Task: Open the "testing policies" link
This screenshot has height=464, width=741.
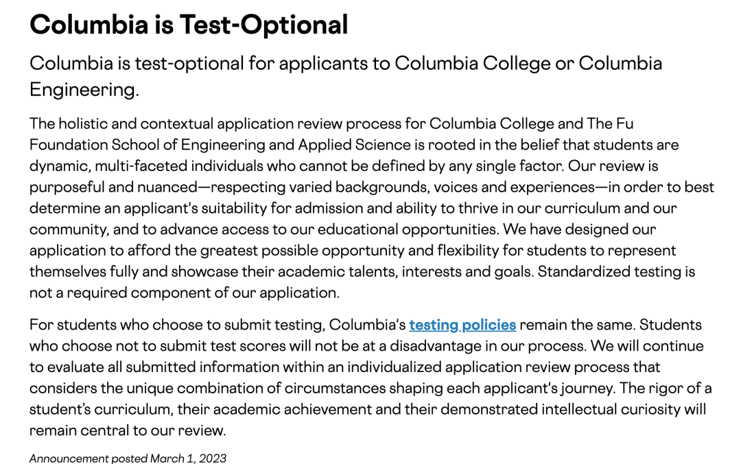Action: click(462, 325)
